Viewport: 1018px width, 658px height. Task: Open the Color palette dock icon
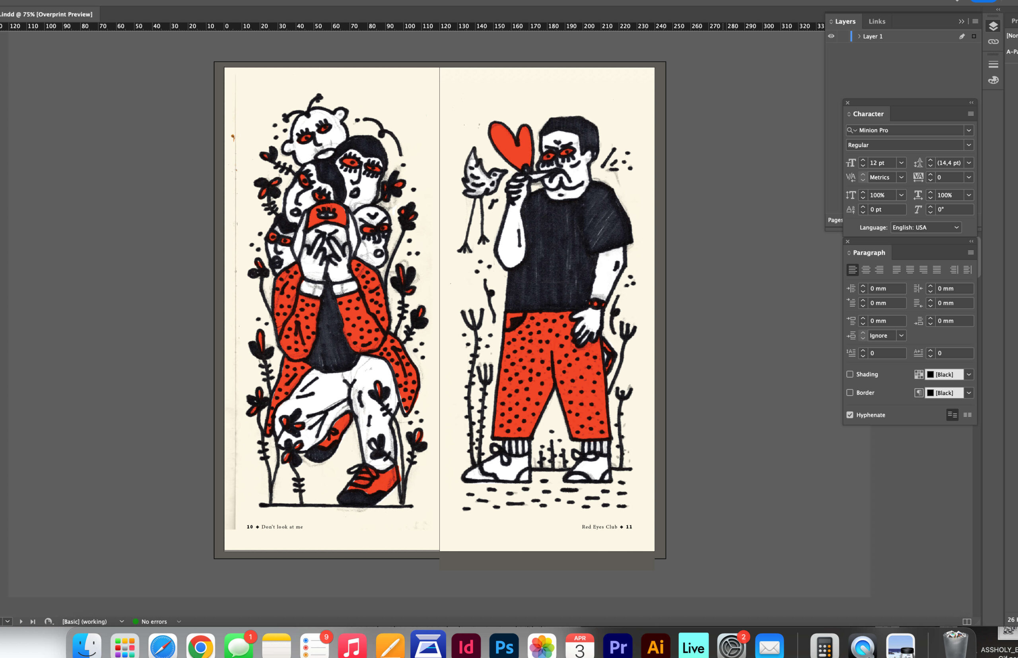tap(993, 80)
